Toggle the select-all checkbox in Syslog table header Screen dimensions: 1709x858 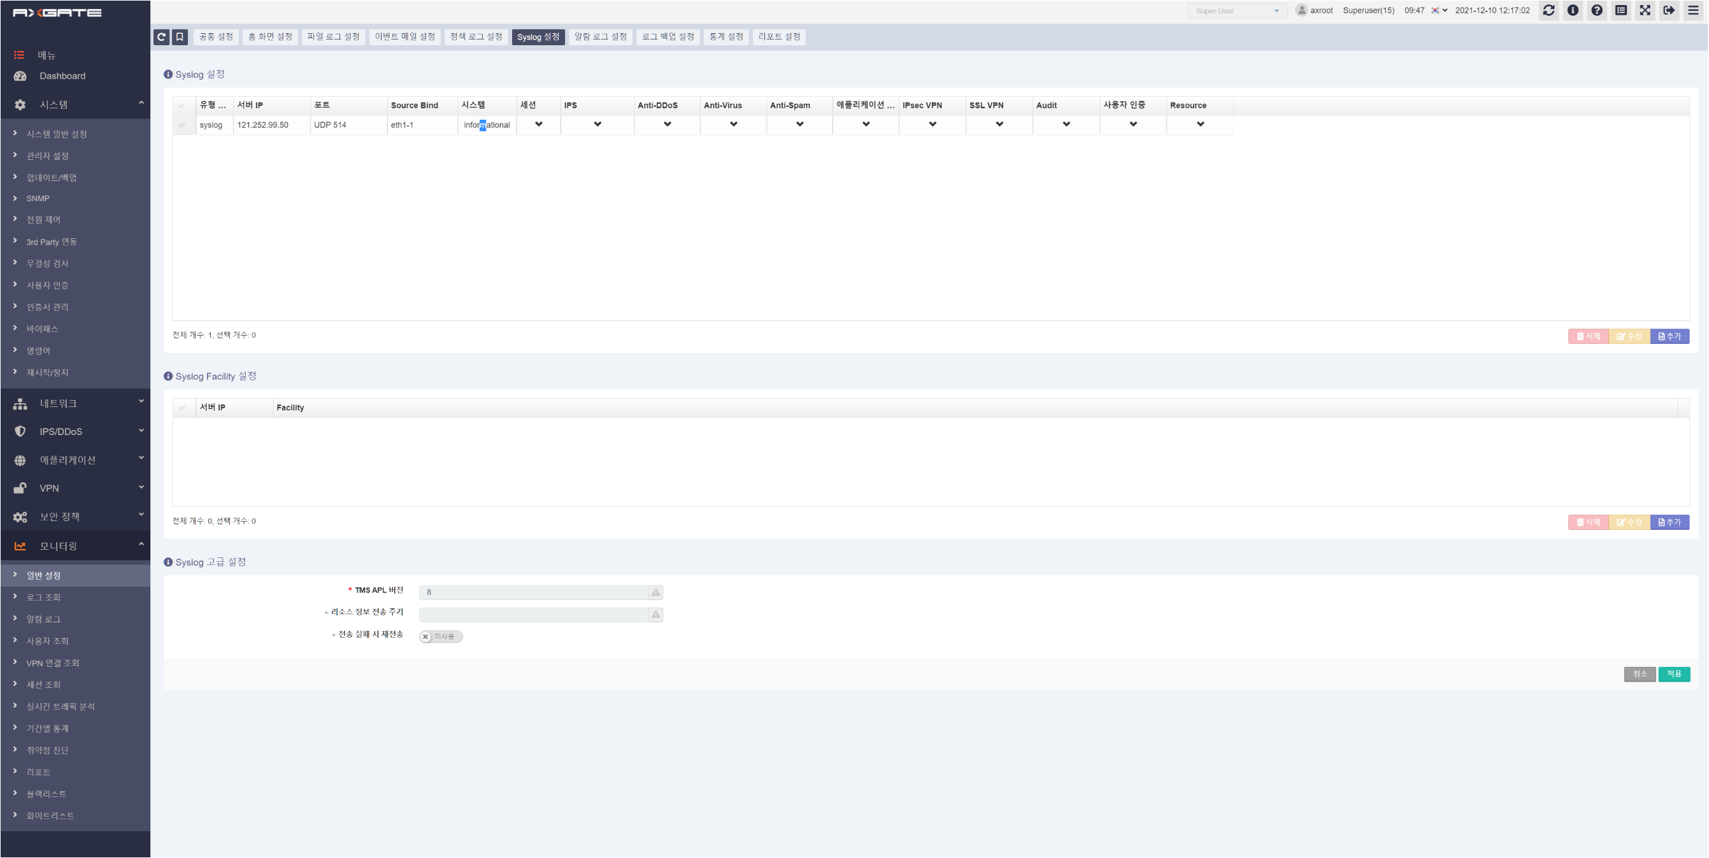pos(182,106)
